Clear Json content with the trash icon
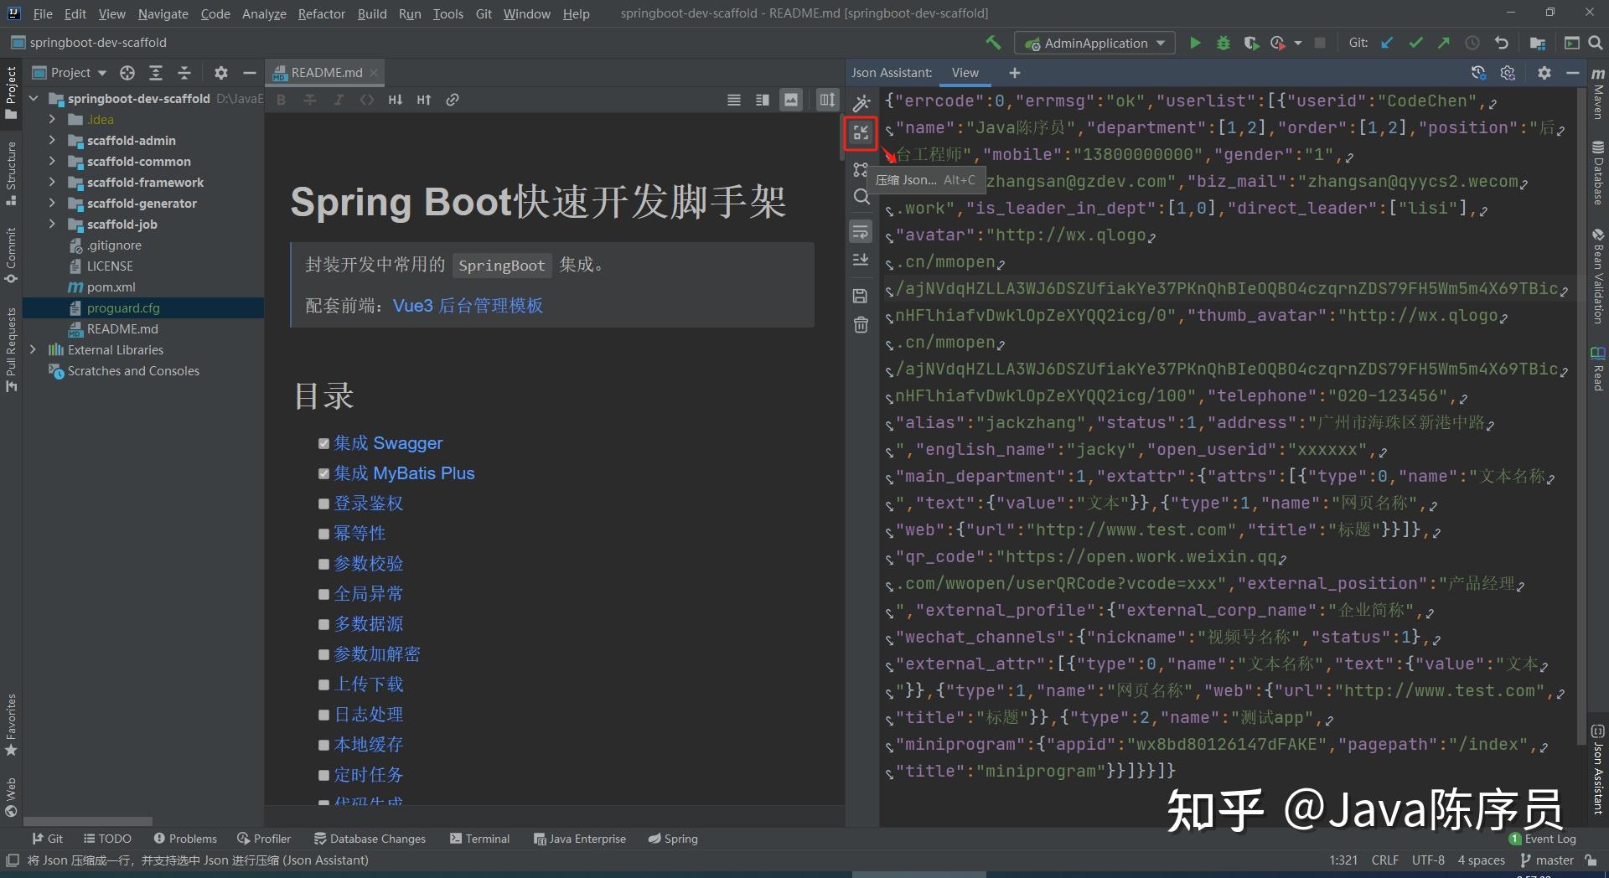The image size is (1609, 878). tap(861, 325)
